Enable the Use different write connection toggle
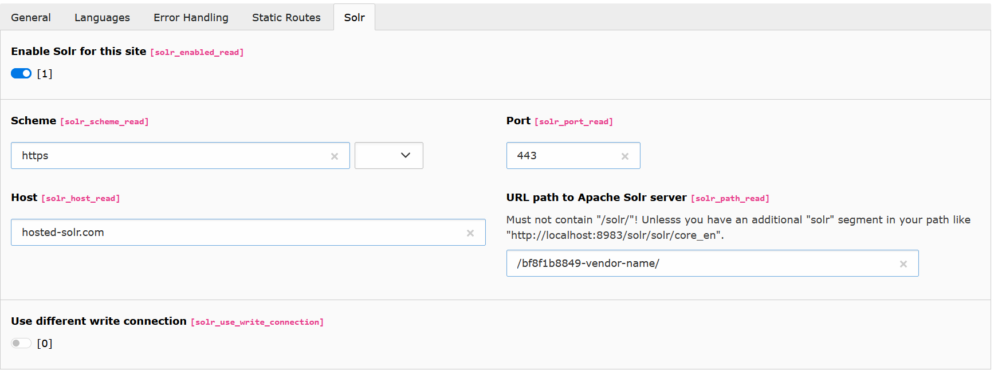This screenshot has width=994, height=370. [x=21, y=343]
